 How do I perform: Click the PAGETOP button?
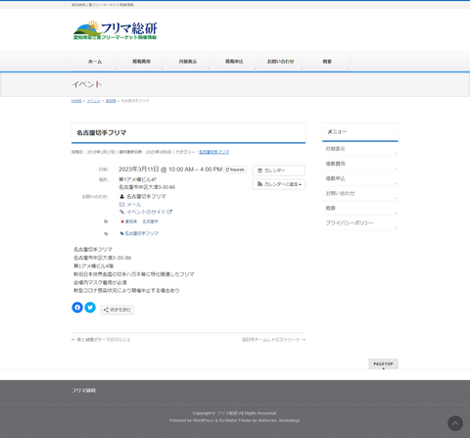pos(383,364)
